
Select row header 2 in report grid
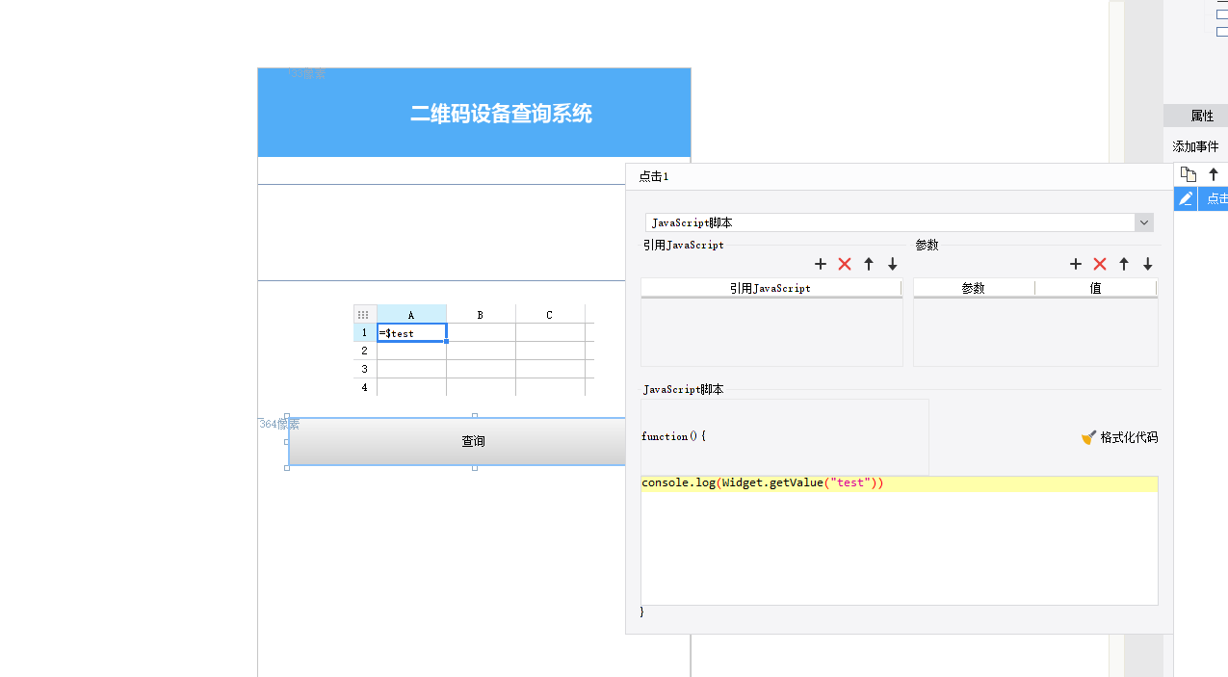(x=365, y=352)
